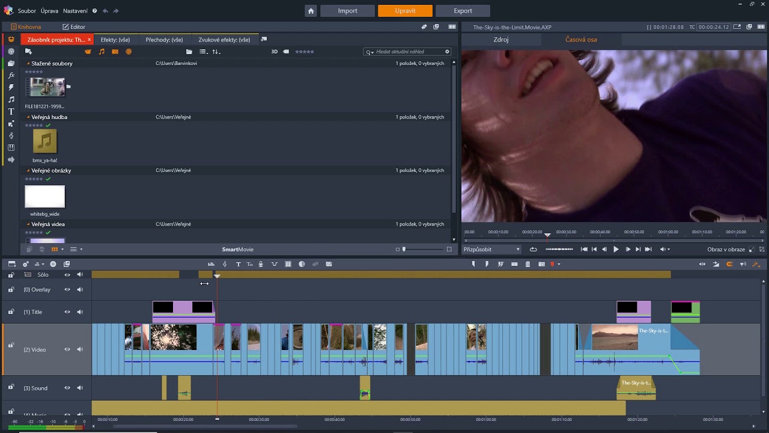Select the whitebg_wide image thumbnail
The height and width of the screenshot is (433, 769).
click(44, 197)
